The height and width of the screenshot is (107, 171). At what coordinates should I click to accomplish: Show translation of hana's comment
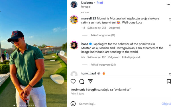pyautogui.click(x=131, y=57)
